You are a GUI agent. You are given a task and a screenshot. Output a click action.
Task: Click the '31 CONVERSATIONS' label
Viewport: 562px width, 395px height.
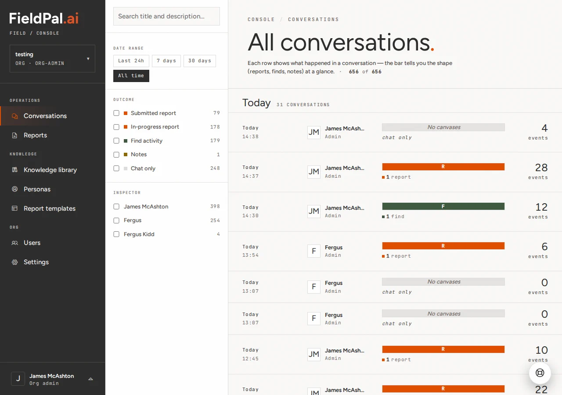pos(303,105)
